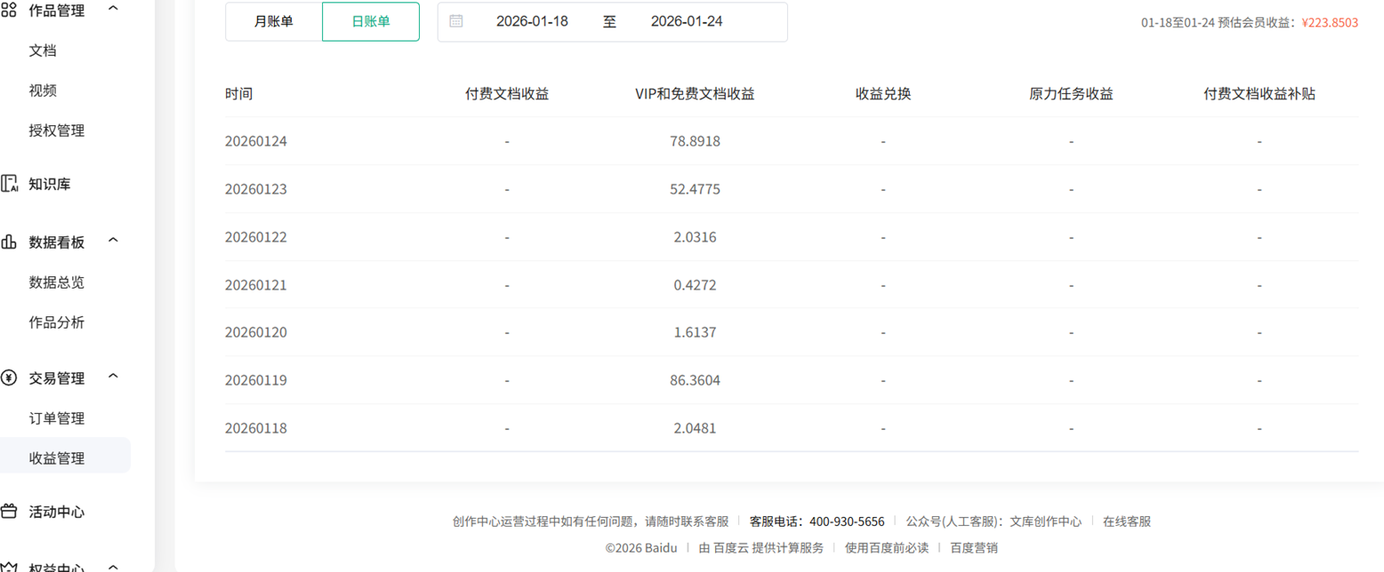
Task: Expand the 权益中心 section chevron
Action: [x=112, y=566]
